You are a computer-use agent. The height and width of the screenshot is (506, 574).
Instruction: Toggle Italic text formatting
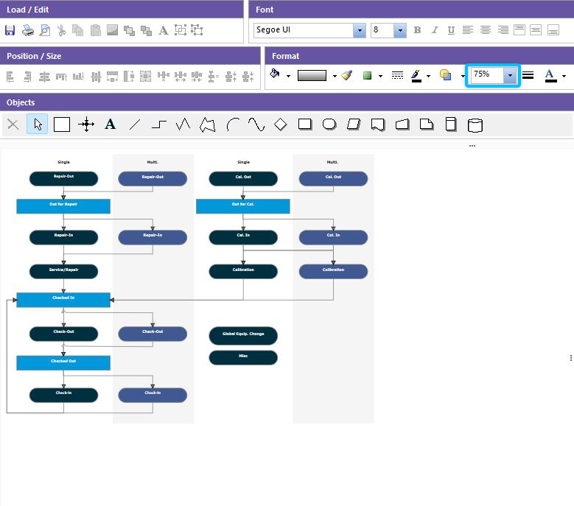pyautogui.click(x=435, y=30)
